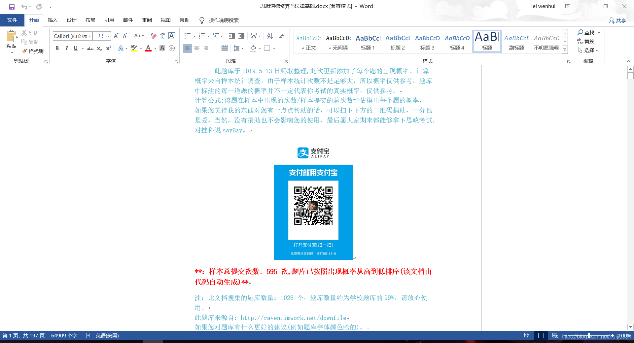Clear all formatting eraser icon
This screenshot has width=634, height=343.
[153, 36]
